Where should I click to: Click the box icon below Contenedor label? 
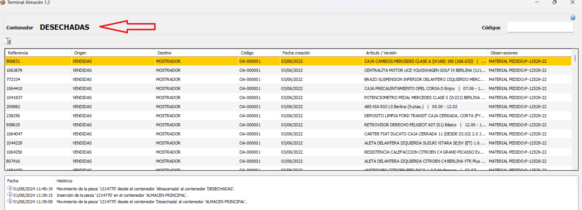point(8,41)
